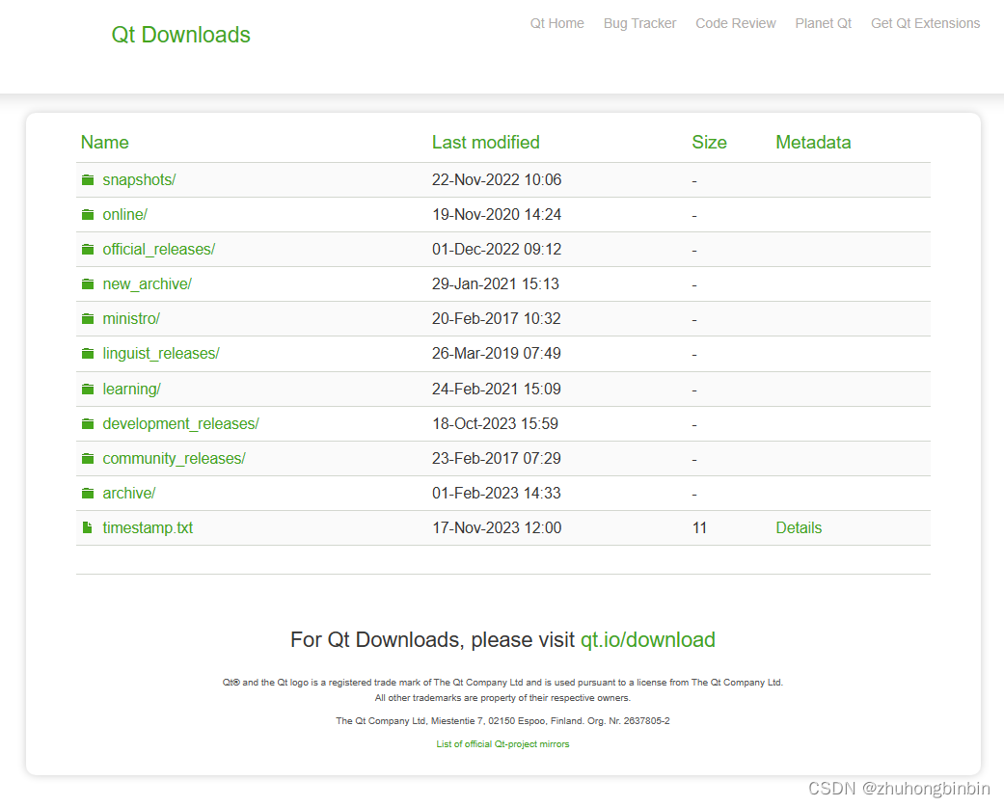The image size is (1004, 807).
Task: Click the file icon beside timestamp.txt
Action: click(x=88, y=527)
